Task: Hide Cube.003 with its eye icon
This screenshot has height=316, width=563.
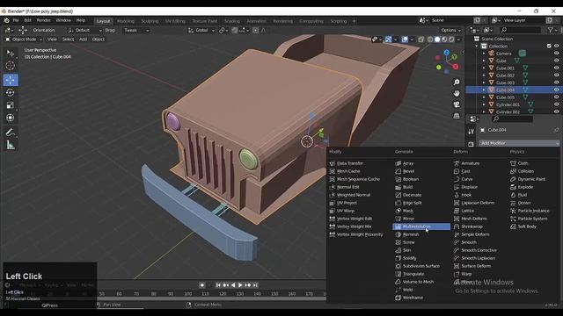Action: point(556,83)
